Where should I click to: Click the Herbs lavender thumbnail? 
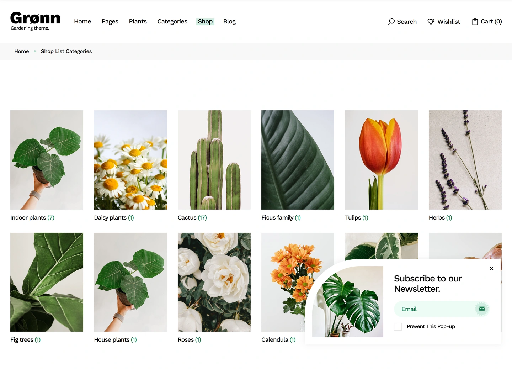pyautogui.click(x=465, y=160)
